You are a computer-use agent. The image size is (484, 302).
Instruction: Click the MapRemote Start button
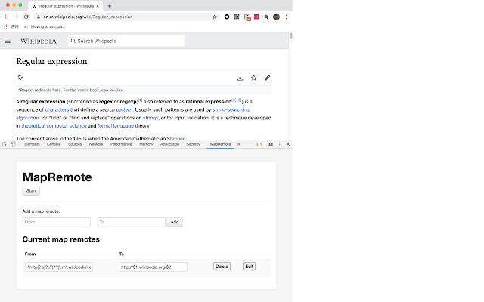click(31, 191)
